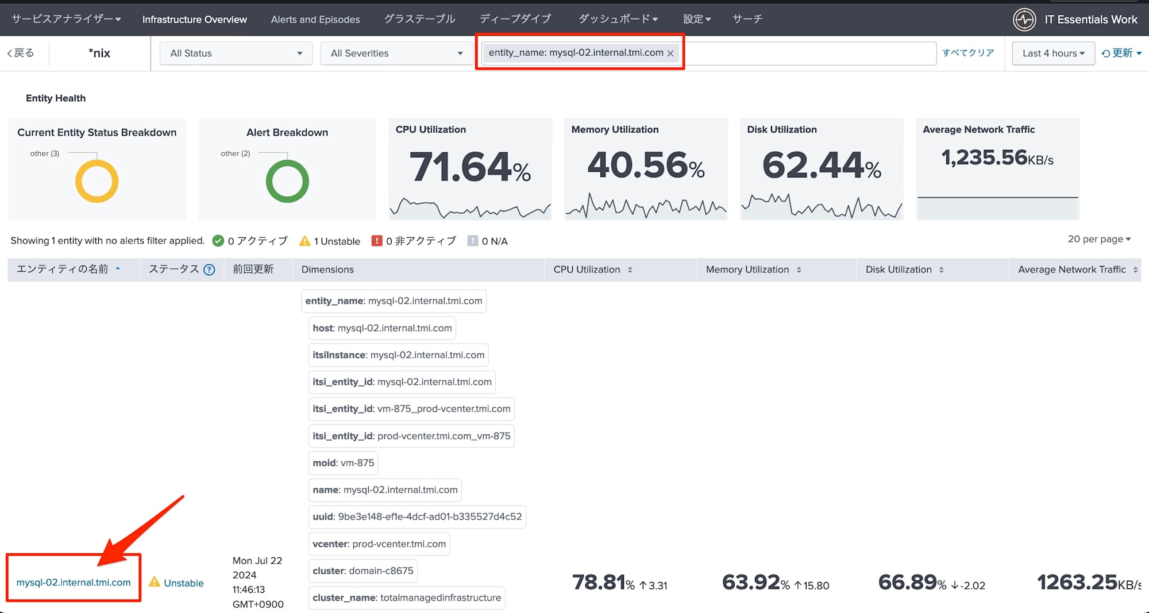
Task: Remove the entity_name filter tag
Action: [x=670, y=53]
